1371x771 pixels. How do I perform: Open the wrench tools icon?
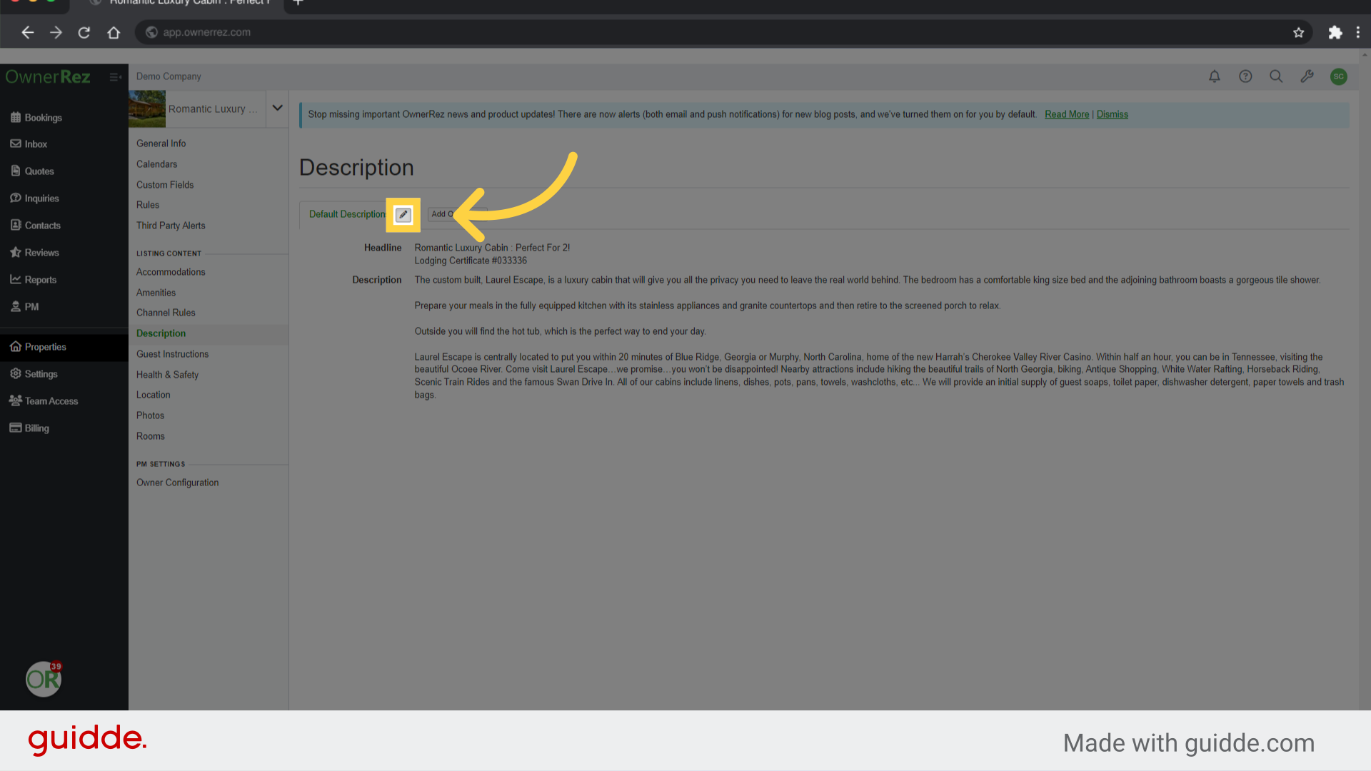[x=1307, y=76]
